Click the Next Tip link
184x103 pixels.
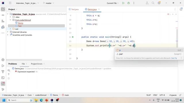pyautogui.click(x=174, y=58)
